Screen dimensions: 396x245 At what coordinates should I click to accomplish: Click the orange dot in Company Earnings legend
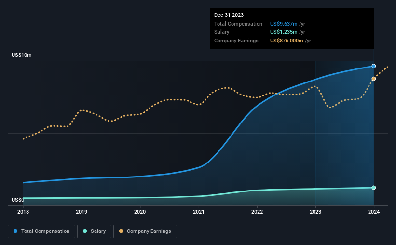coord(121,231)
